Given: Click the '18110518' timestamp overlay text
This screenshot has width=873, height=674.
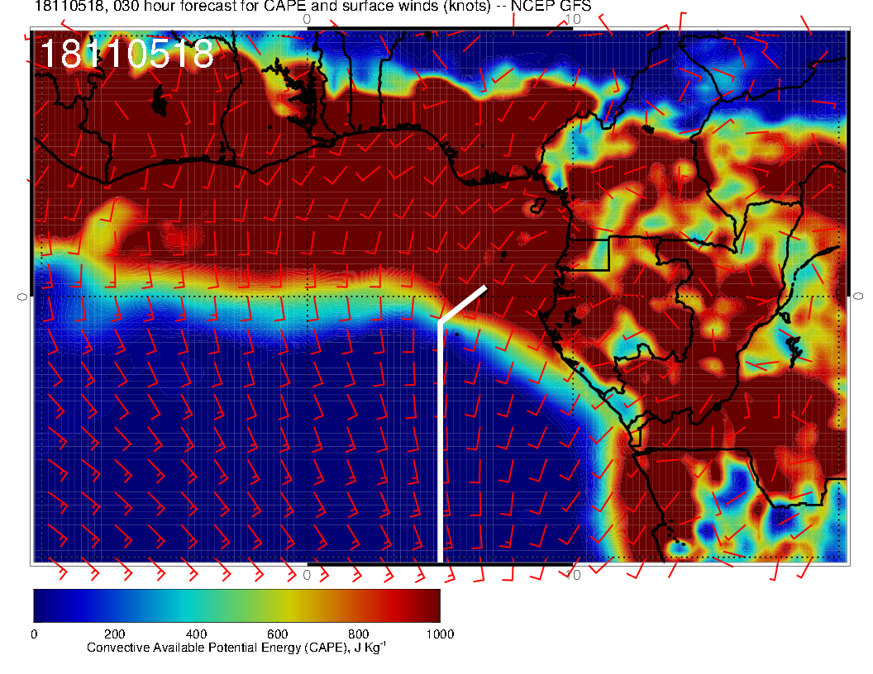Looking at the screenshot, I should (127, 54).
